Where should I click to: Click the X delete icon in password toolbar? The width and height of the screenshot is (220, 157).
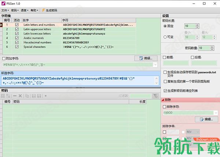point(20,96)
